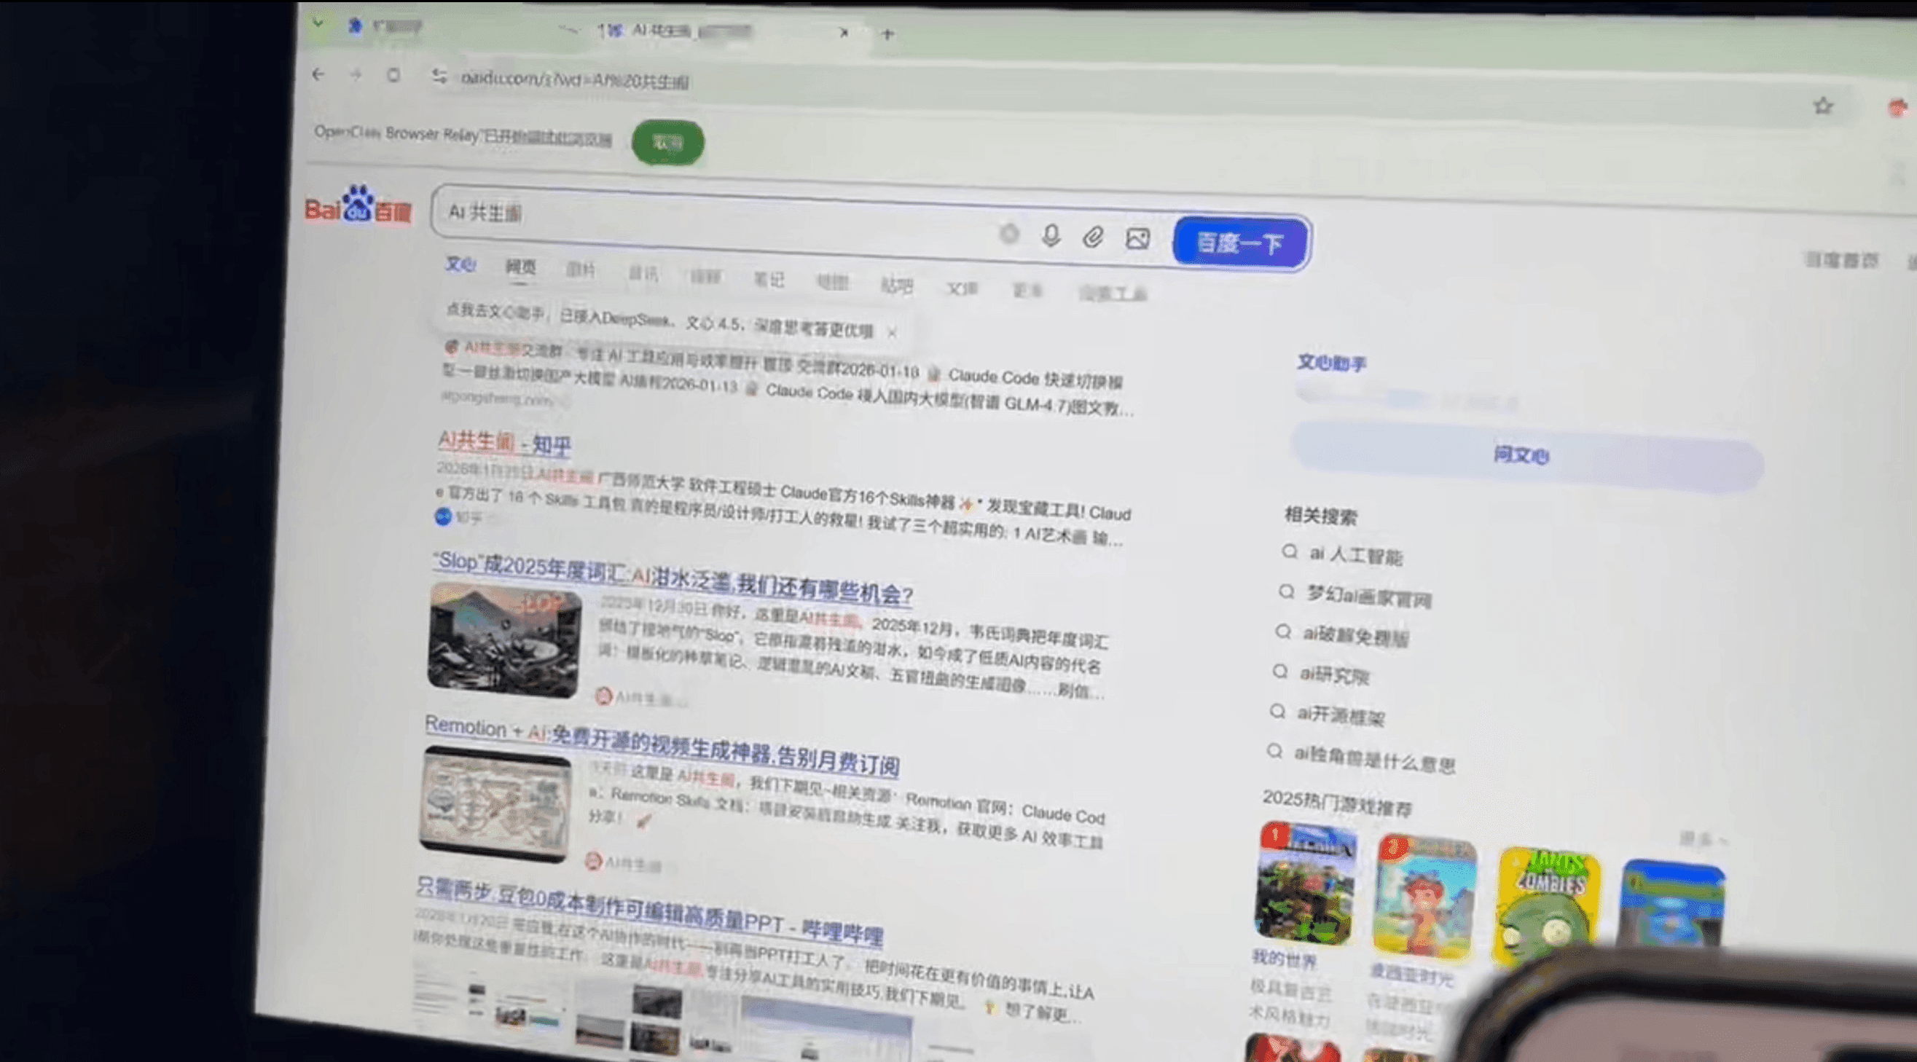Click inside the Baidu search input field
Viewport: 1917px width, 1062px height.
(707, 219)
